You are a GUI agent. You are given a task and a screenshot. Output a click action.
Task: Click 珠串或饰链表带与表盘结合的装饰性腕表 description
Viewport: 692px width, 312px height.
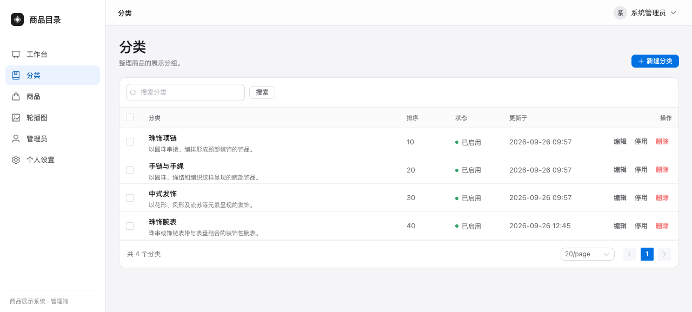(204, 233)
